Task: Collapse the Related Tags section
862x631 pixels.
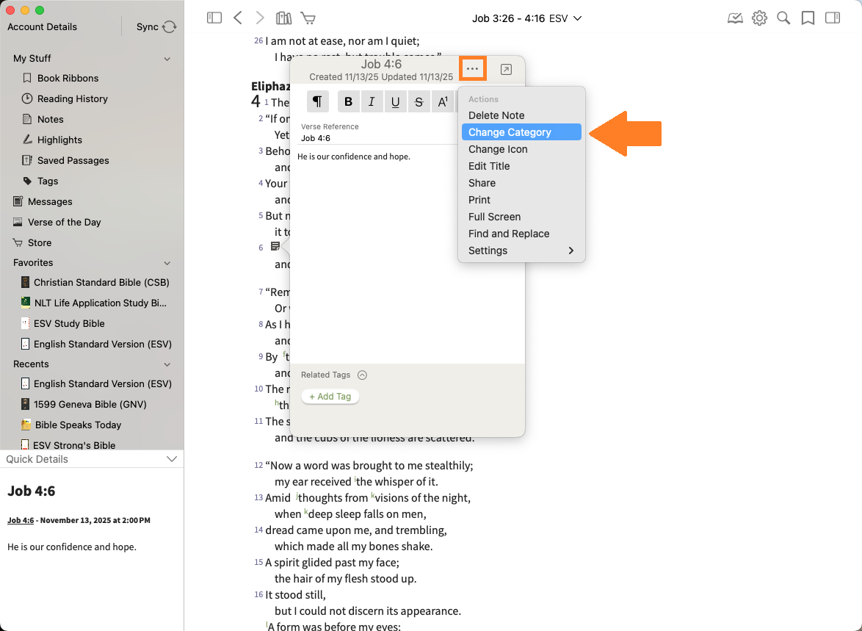Action: click(362, 375)
